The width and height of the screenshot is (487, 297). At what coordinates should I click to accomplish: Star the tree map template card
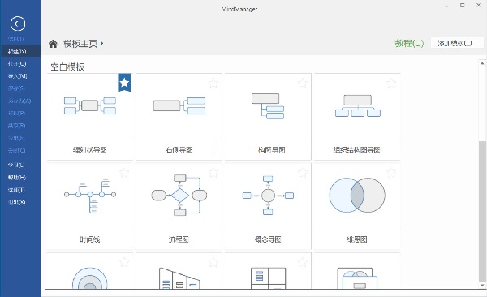coord(303,83)
